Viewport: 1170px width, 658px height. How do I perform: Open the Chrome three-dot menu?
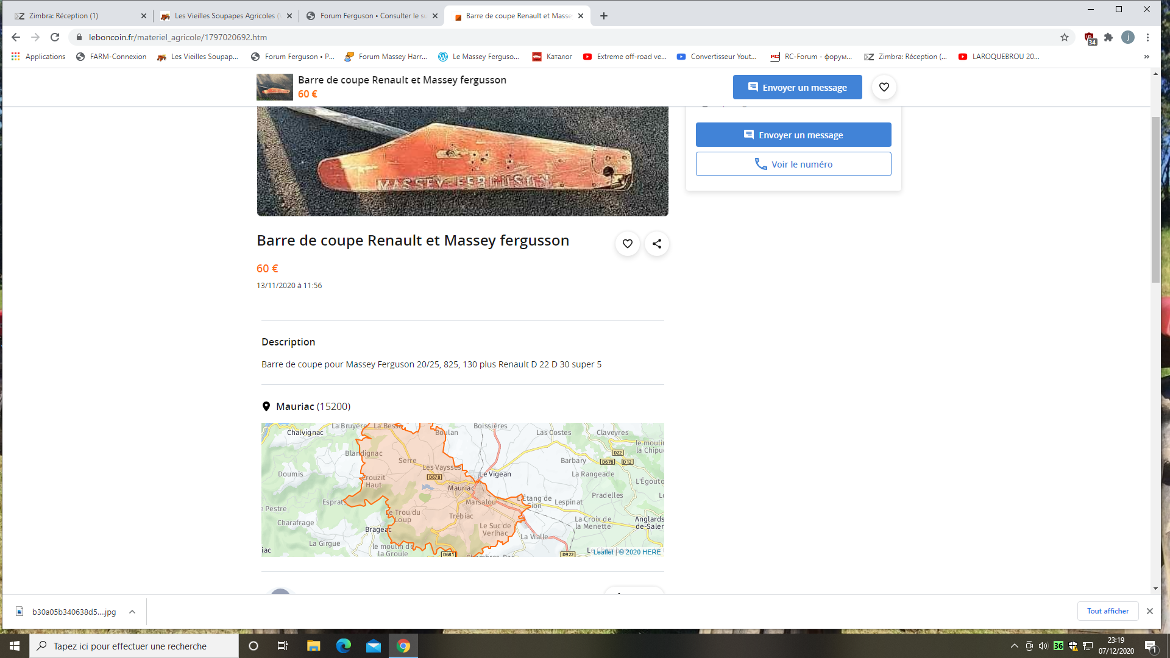pos(1147,37)
